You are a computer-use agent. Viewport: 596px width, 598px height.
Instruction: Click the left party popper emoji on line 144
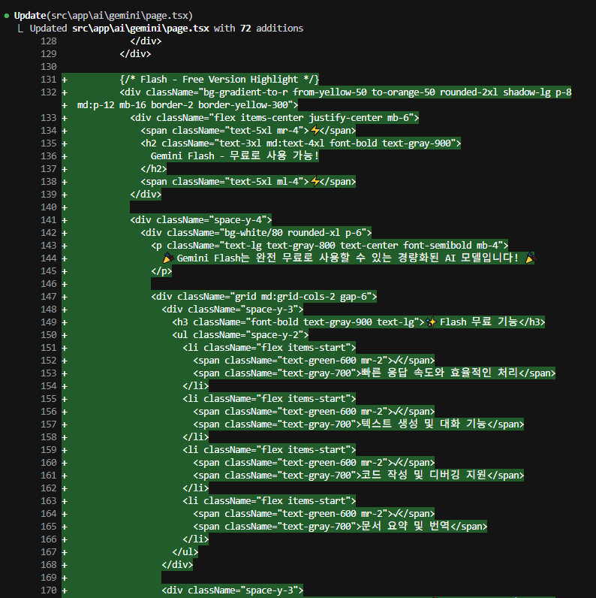(169, 258)
